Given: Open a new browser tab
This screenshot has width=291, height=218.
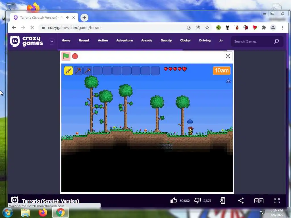Looking at the screenshot, I should [x=84, y=18].
